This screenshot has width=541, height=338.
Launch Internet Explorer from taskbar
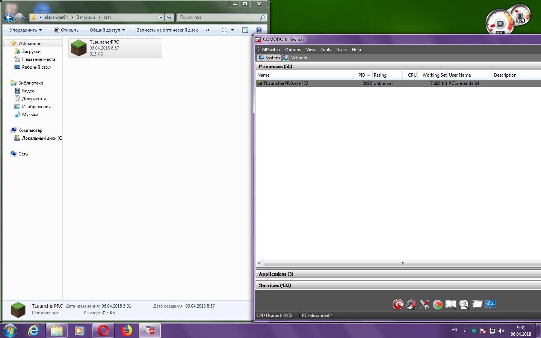33,331
